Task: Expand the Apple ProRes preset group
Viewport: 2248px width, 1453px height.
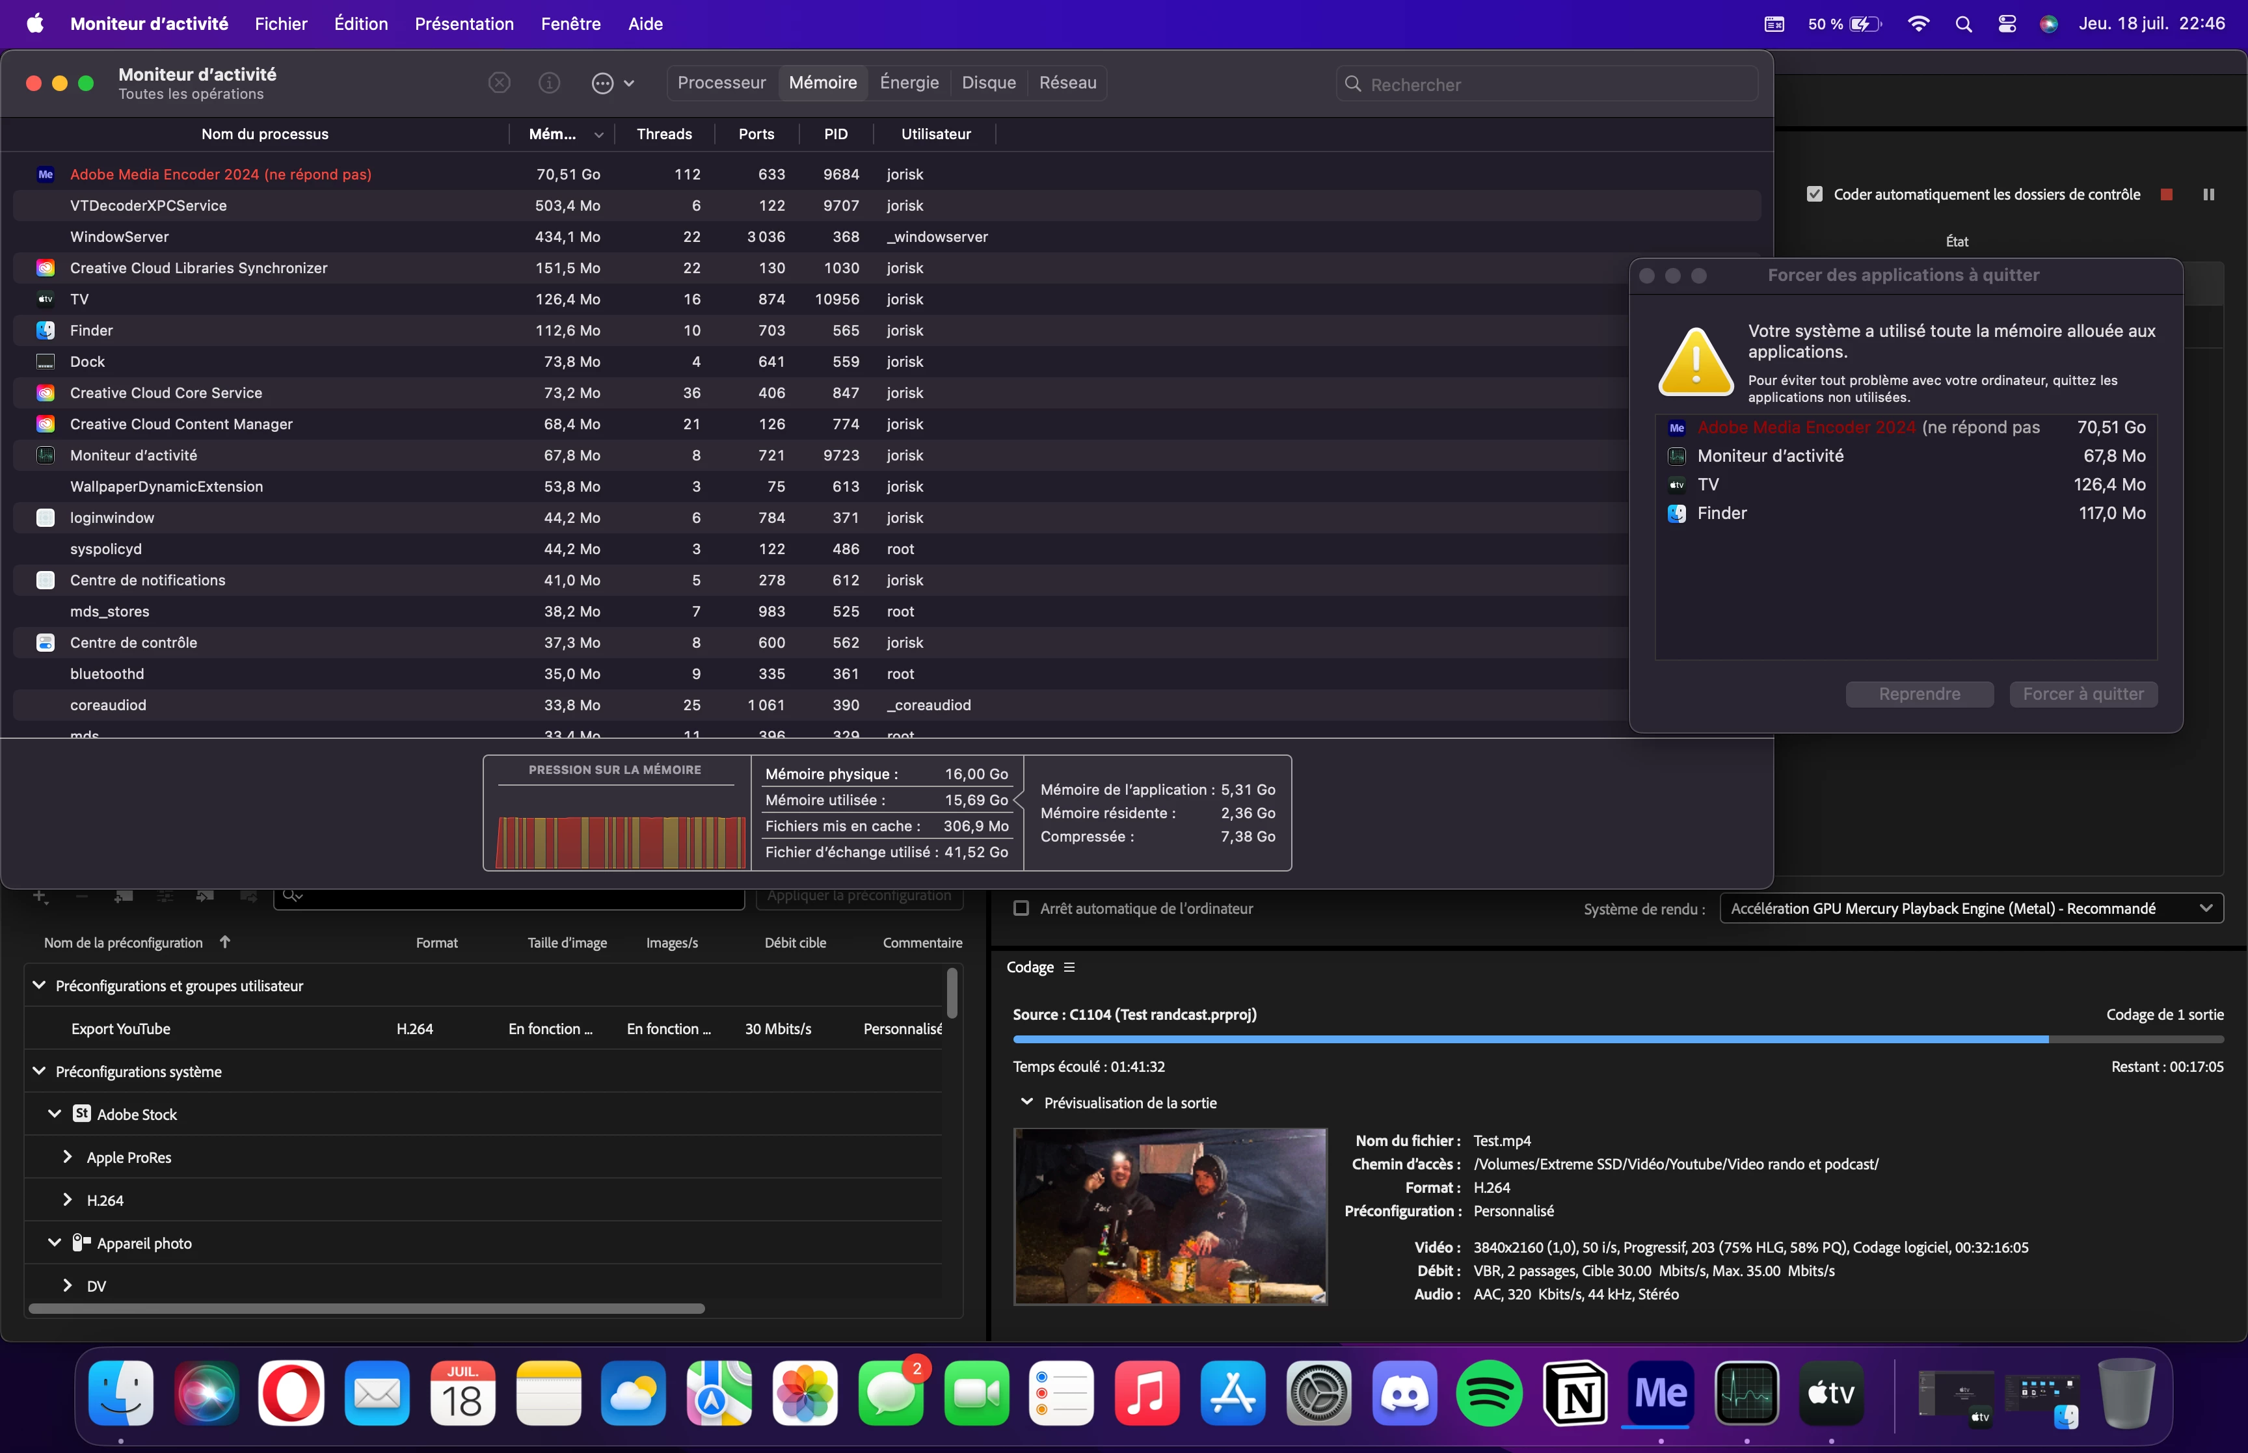Action: [x=68, y=1156]
